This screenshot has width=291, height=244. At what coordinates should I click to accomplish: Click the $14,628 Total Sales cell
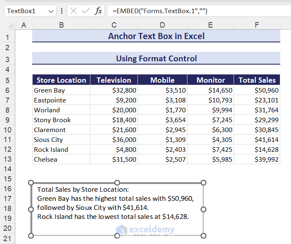(x=257, y=149)
